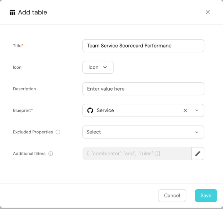Expand the Blueprint dropdown chevron
Viewport: 223px width, 209px height.
click(x=197, y=110)
